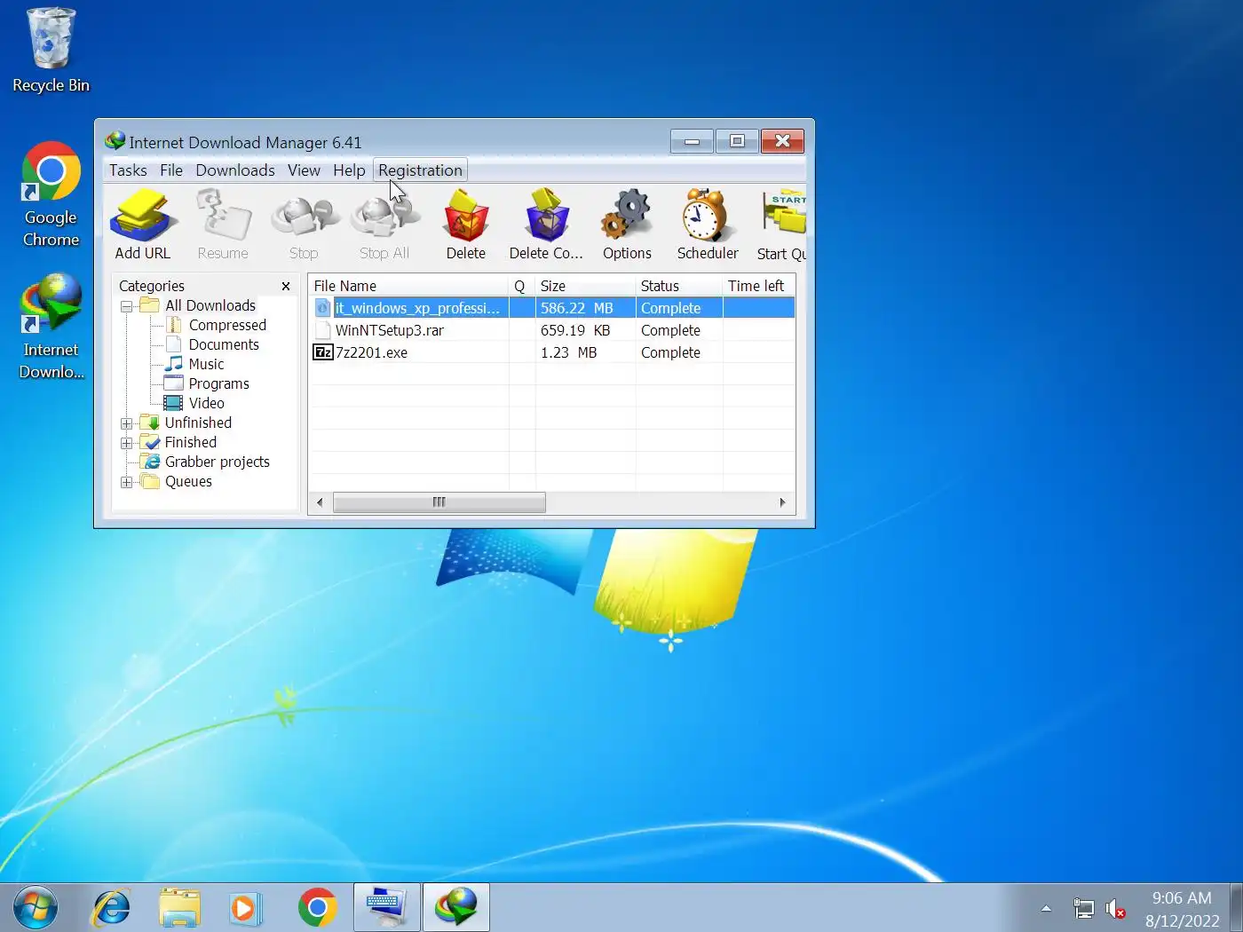Click the Chrome taskbar icon
Image resolution: width=1243 pixels, height=932 pixels.
pos(317,908)
